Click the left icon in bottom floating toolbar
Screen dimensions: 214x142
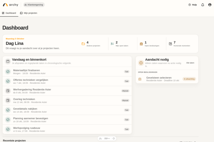pos(101,138)
